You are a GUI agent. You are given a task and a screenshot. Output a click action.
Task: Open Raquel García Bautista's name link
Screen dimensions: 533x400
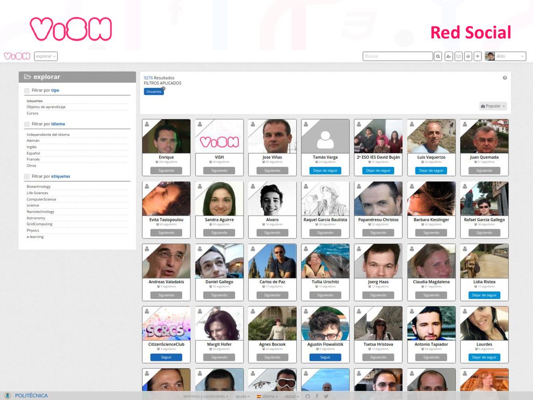click(x=325, y=220)
